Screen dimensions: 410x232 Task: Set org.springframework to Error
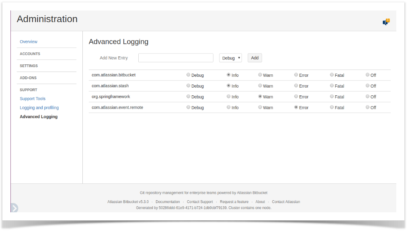pos(296,96)
